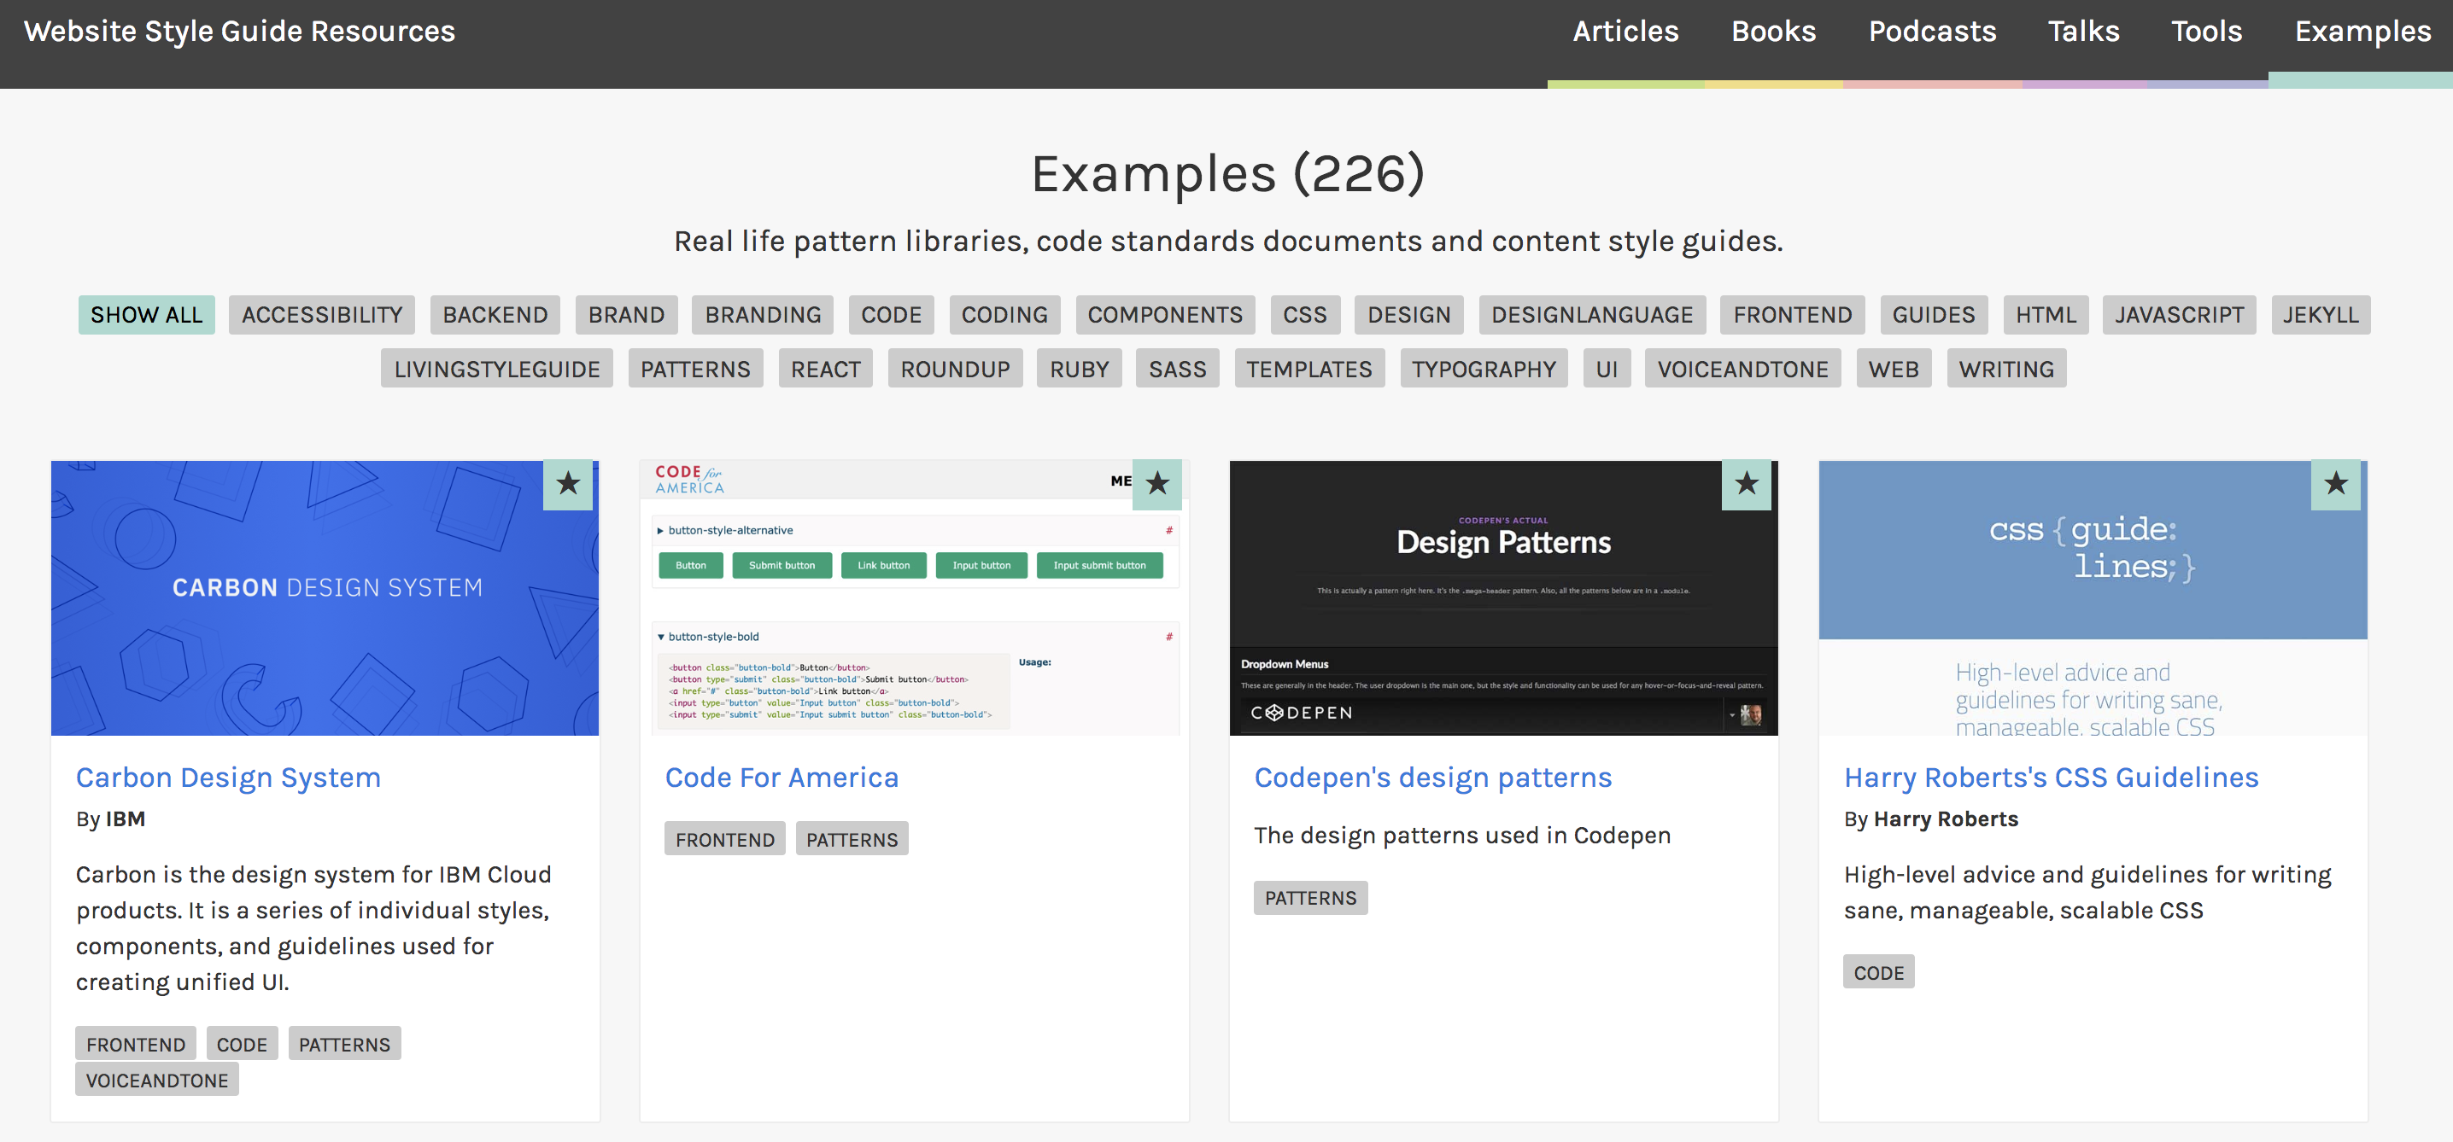
Task: Open the Code For America thumbnail image
Action: 914,598
